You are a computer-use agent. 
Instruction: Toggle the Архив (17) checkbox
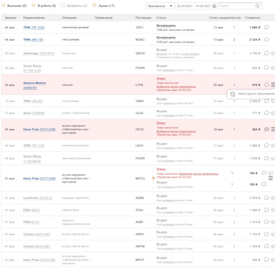point(94,5)
